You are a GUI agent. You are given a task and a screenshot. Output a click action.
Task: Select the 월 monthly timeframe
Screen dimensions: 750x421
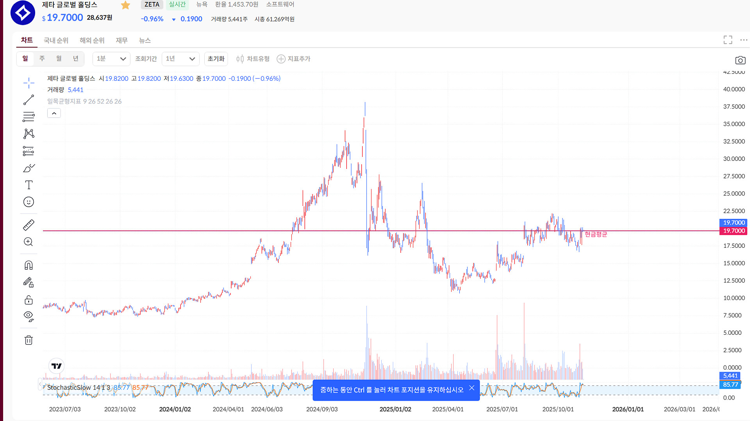pyautogui.click(x=59, y=59)
